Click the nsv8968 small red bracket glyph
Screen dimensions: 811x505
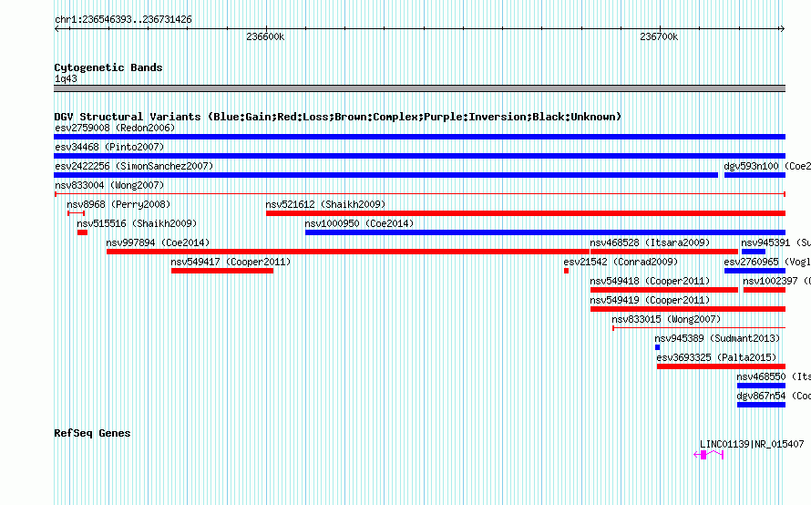click(76, 213)
